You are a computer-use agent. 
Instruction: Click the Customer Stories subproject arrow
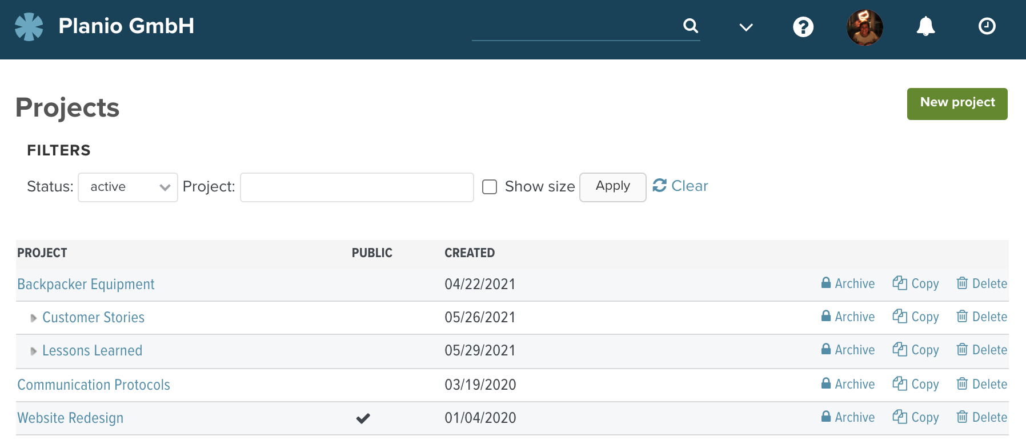tap(34, 318)
